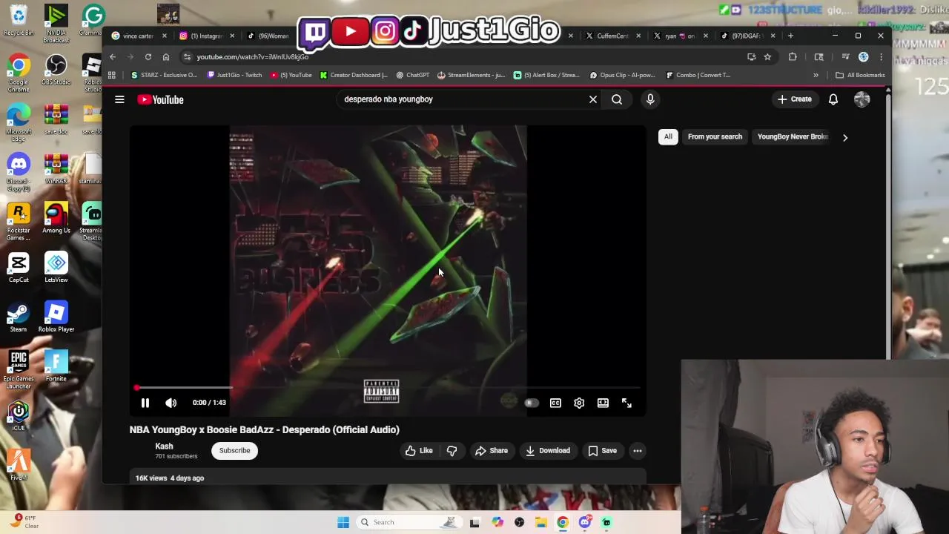Open the ChatGPT bookmark

pyautogui.click(x=413, y=75)
